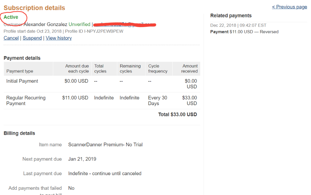Select the Regular Recurring Payment row label

(x=26, y=100)
